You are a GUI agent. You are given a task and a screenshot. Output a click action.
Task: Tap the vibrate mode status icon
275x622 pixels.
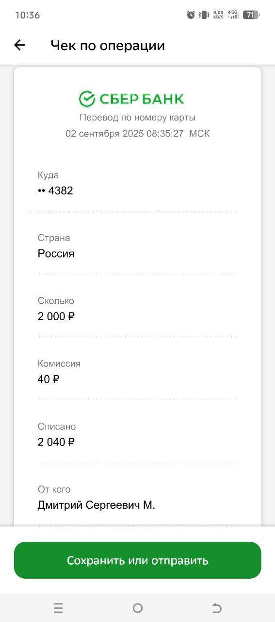coord(205,15)
